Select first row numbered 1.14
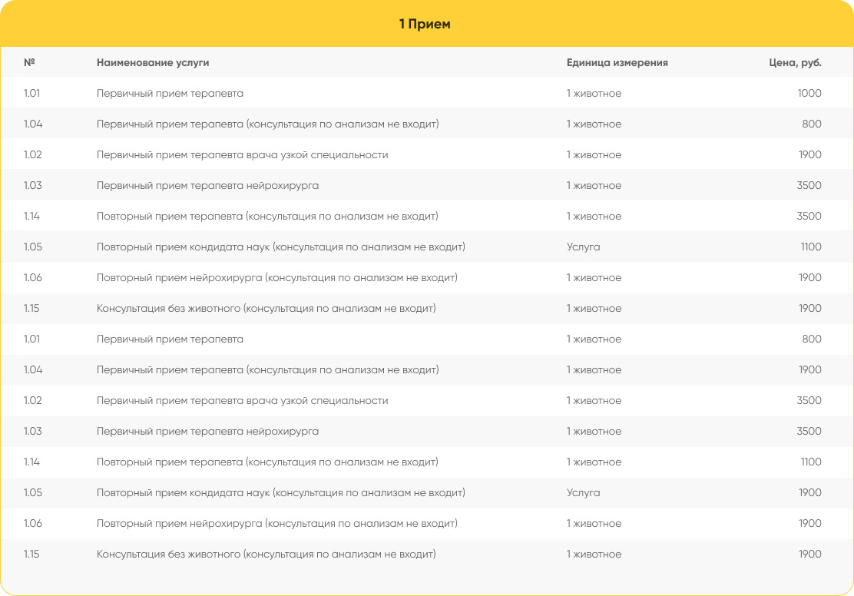This screenshot has height=596, width=854. point(427,217)
